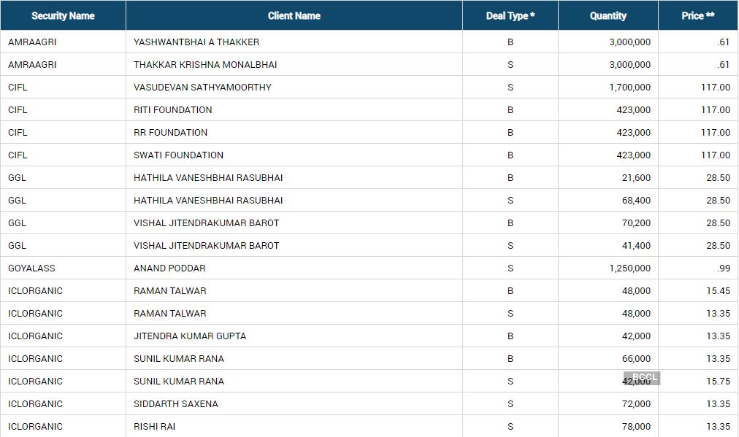
Task: Select RISHI RAI in the client column
Action: [x=154, y=427]
